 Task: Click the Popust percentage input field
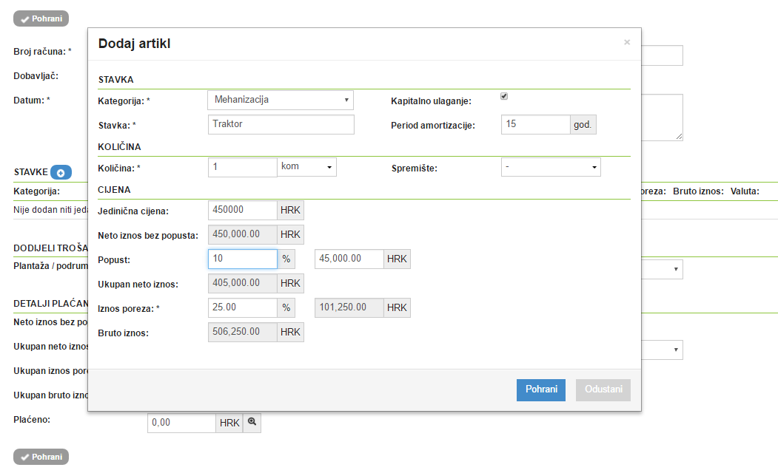pos(242,259)
